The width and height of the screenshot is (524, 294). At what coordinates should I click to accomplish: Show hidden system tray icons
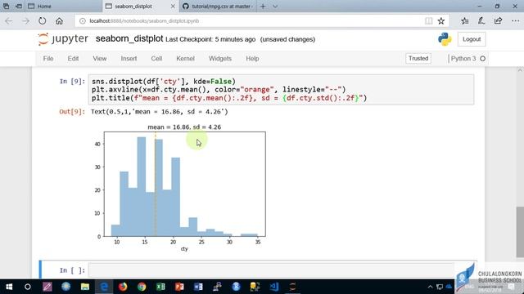(430, 287)
